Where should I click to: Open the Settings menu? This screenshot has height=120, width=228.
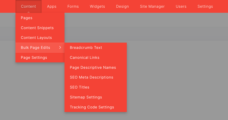205,6
